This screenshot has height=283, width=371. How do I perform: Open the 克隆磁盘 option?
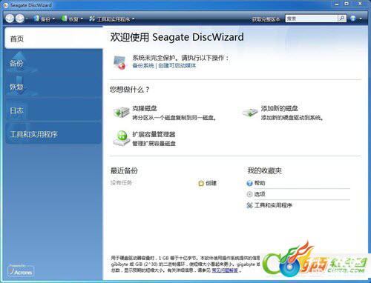tap(145, 108)
